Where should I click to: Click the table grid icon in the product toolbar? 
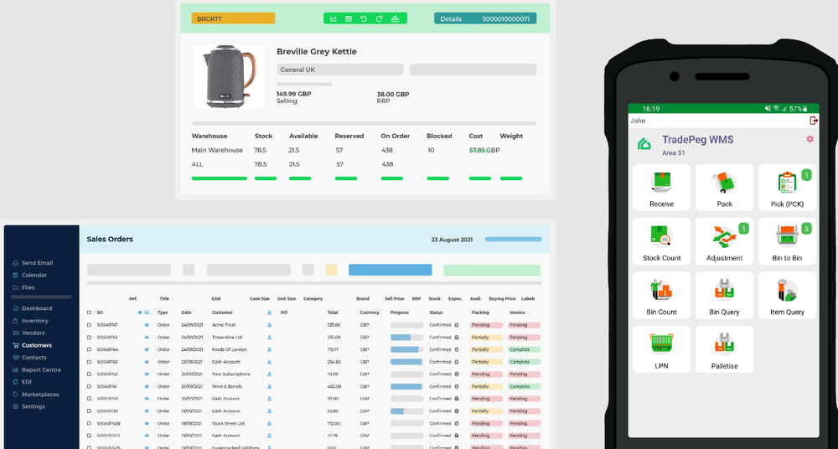(x=349, y=18)
